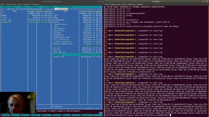209x117 pixels.
Task: Click 'teslaholics' line in right terminal
Action: [132, 20]
